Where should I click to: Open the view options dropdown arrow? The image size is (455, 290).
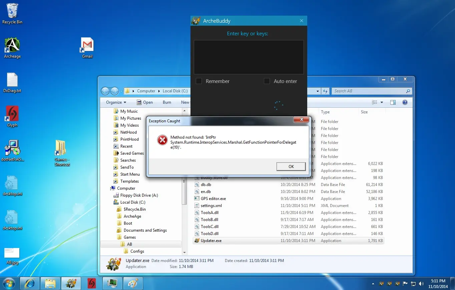(x=382, y=102)
